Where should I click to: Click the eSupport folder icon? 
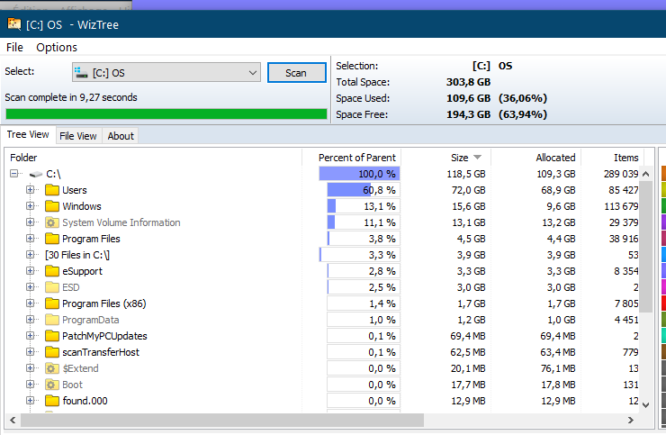pos(52,271)
